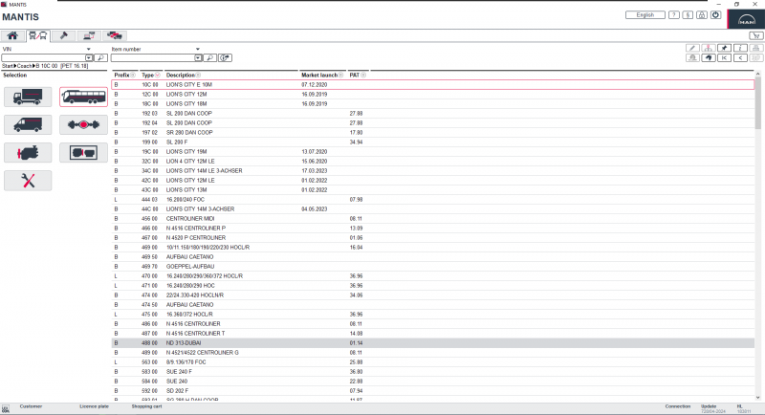Open the vehicle comparison tab

pos(114,35)
